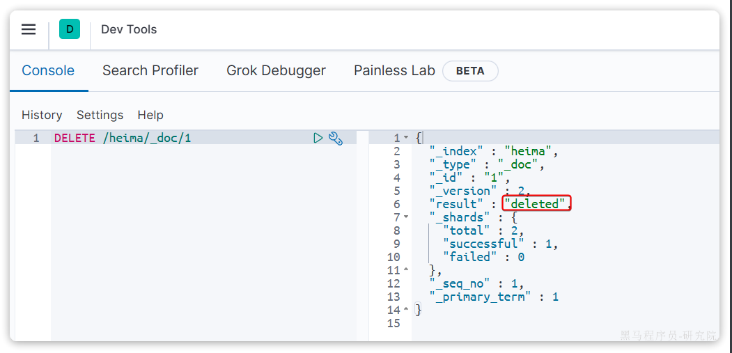The height and width of the screenshot is (353, 732).
Task: Click the "_index" : "heima" line
Action: click(494, 151)
